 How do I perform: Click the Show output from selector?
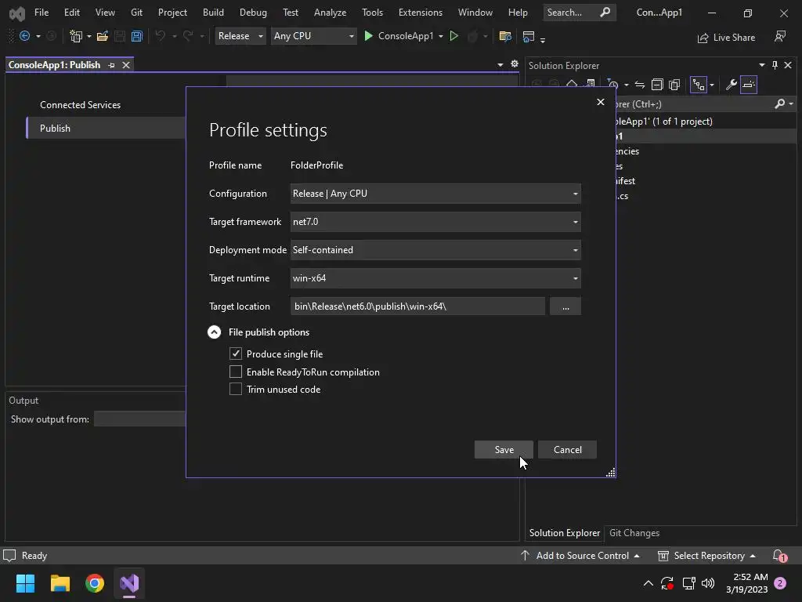click(x=139, y=419)
